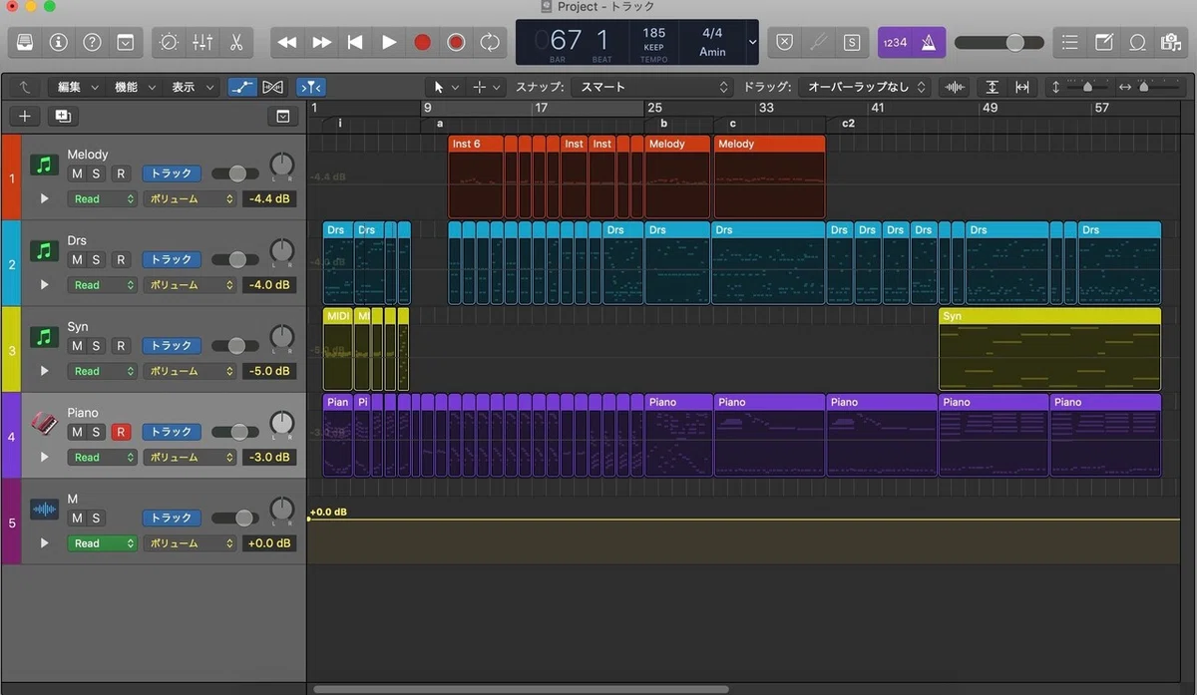Toggle the 1234 Count-in button
The height and width of the screenshot is (695, 1197).
coord(896,42)
